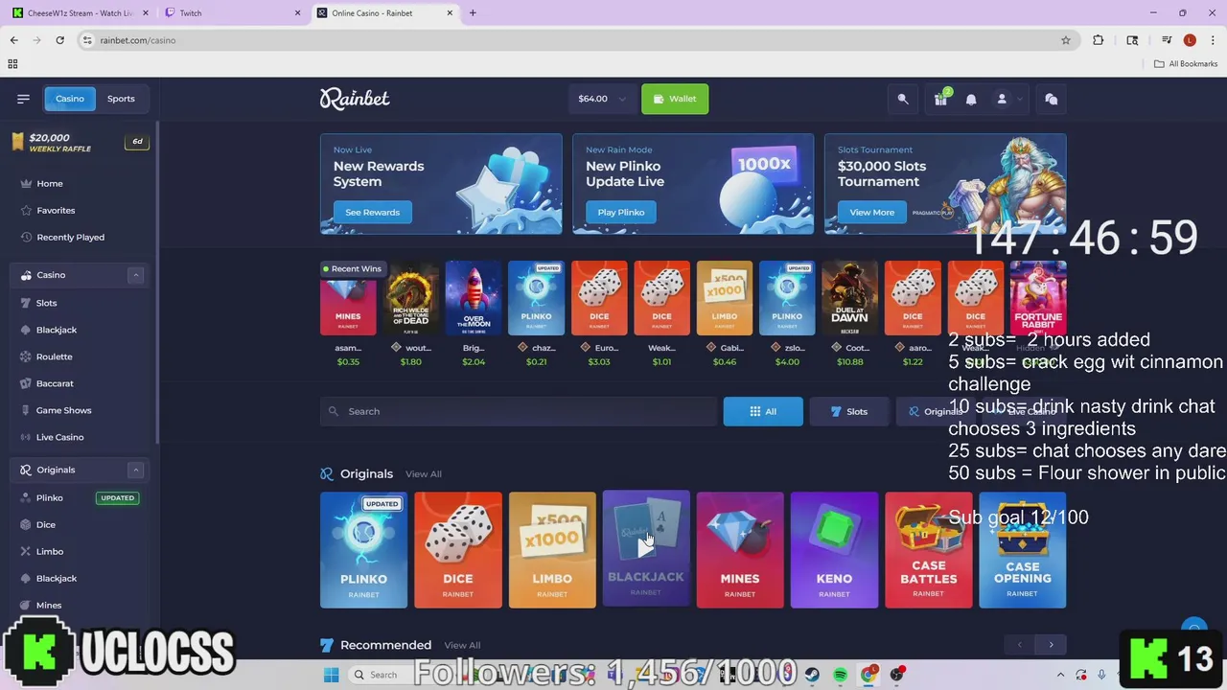This screenshot has height=690, width=1227.
Task: Open the $20,000 Weekly Raffle banner
Action: pyautogui.click(x=80, y=142)
